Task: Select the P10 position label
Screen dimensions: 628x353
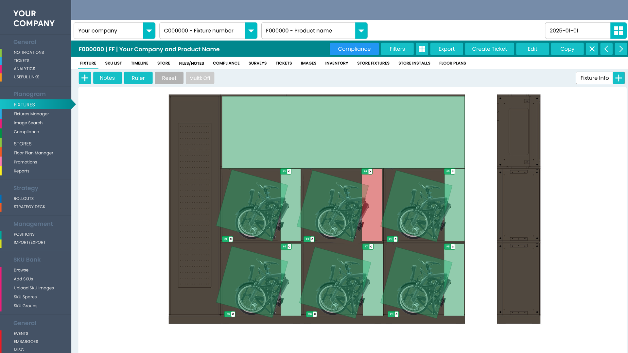Action: coord(309,314)
